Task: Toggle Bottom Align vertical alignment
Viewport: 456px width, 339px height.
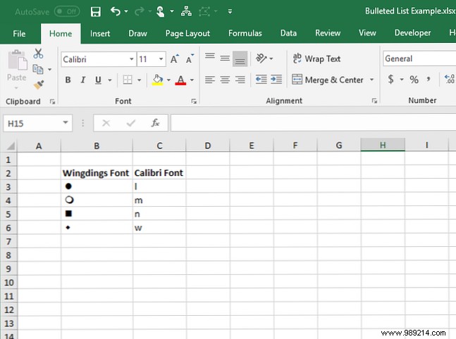Action: point(240,59)
